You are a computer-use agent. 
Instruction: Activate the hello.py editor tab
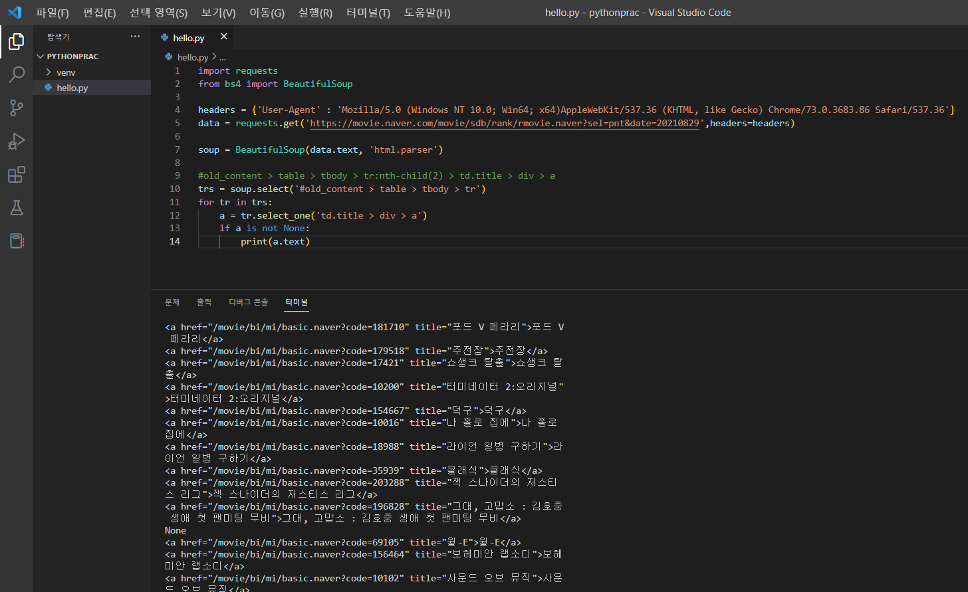[189, 38]
